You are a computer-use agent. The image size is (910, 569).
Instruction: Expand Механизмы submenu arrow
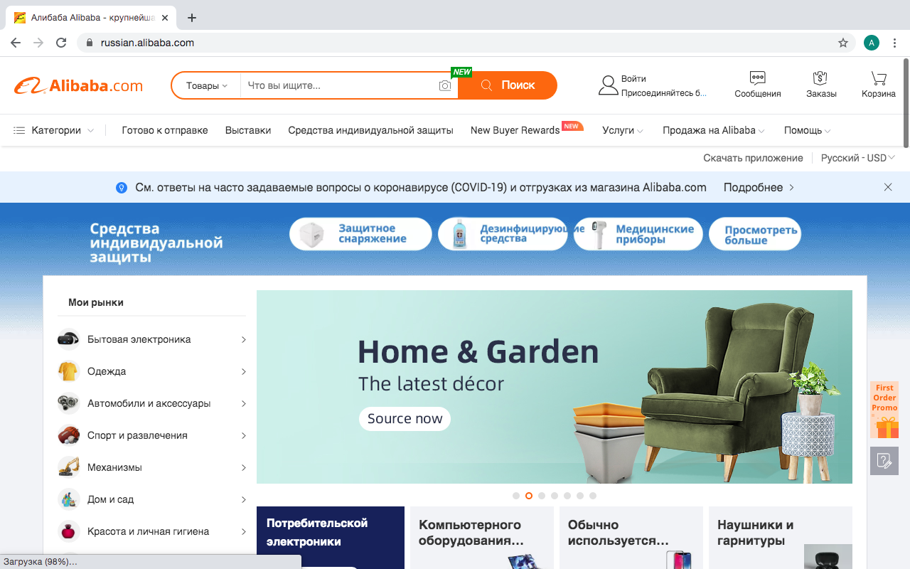click(x=243, y=467)
